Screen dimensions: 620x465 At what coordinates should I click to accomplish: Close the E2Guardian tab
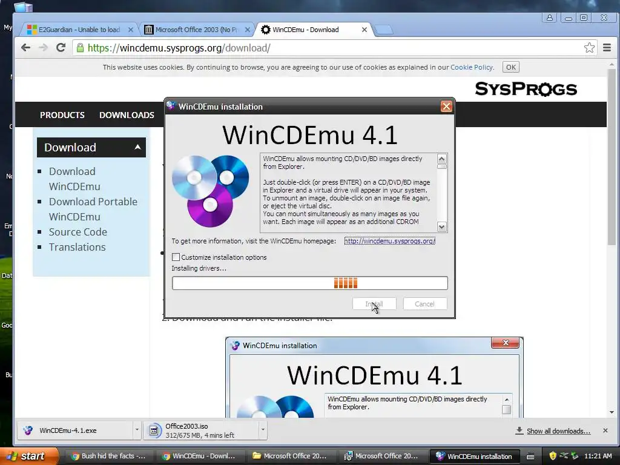[x=131, y=30]
